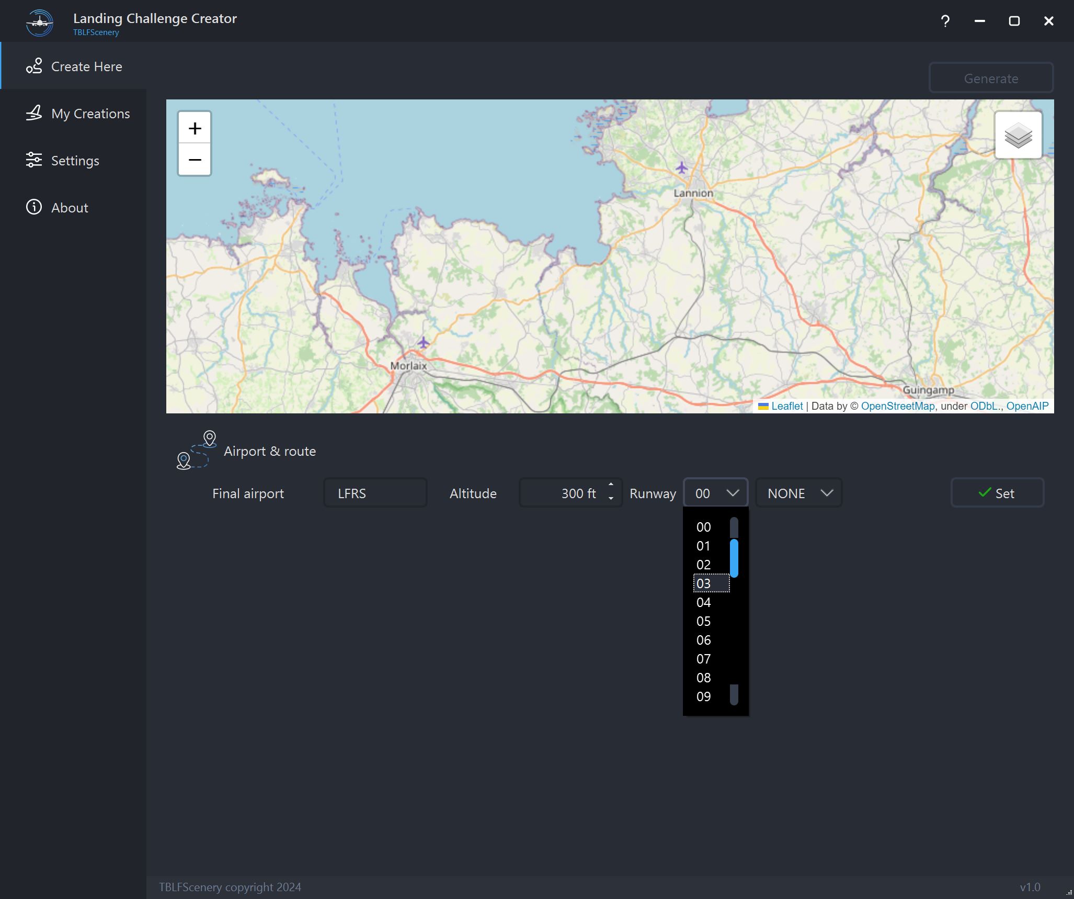The image size is (1074, 899).
Task: Increase altitude with the up stepper arrow
Action: coord(611,485)
